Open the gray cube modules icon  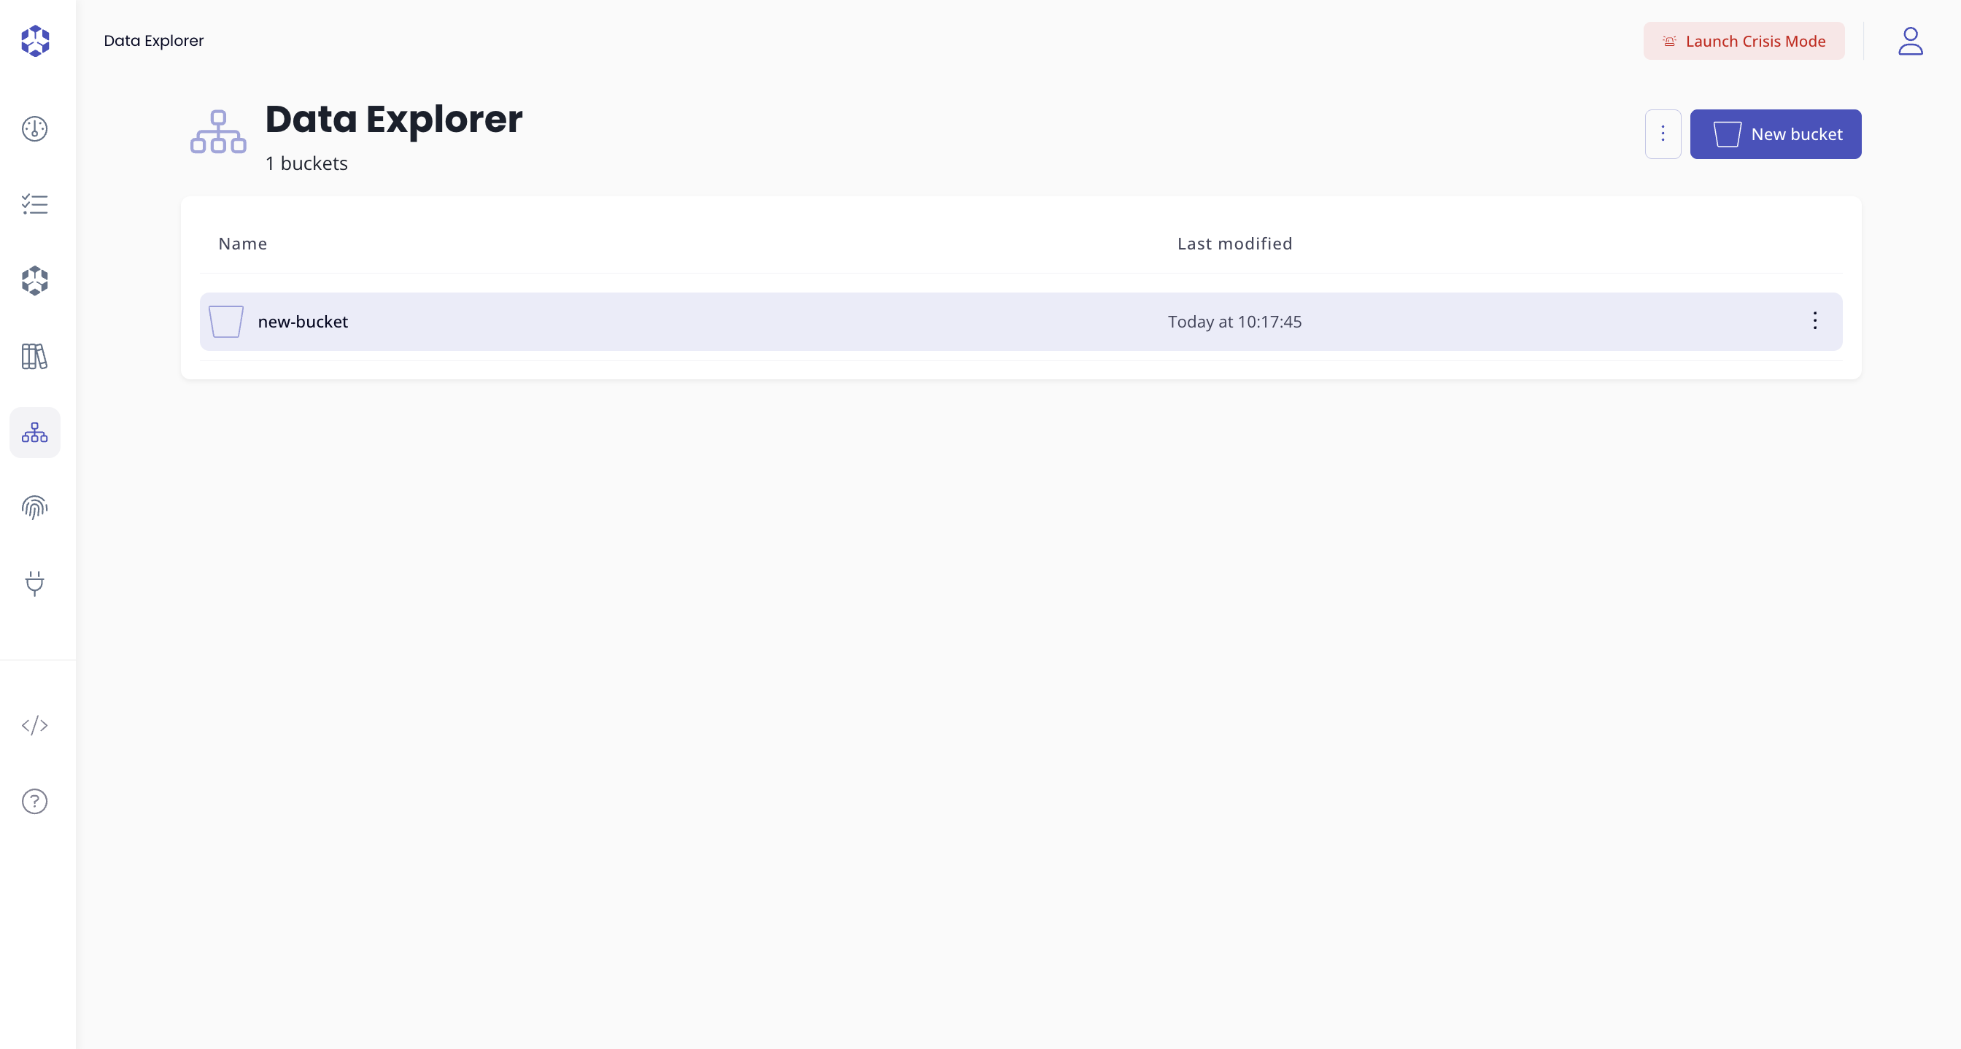35,280
